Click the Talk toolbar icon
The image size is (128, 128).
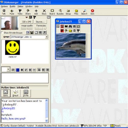(x=4, y=12)
